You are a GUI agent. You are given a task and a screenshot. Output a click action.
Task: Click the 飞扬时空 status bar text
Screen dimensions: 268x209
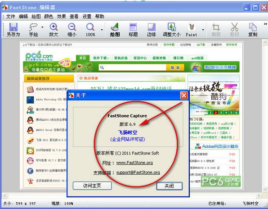coord(250,204)
